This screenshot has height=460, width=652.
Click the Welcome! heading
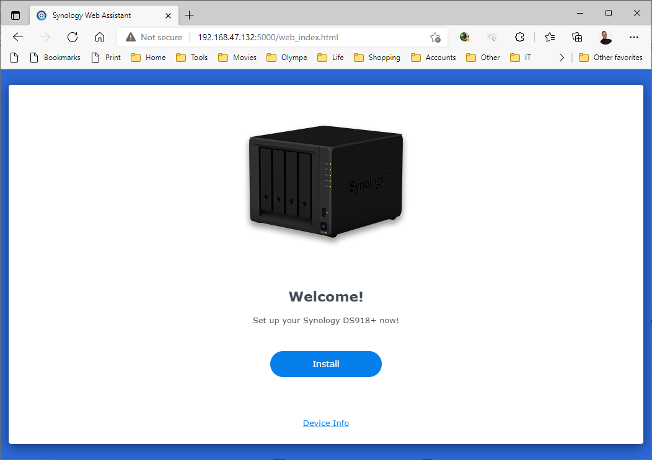tap(326, 297)
